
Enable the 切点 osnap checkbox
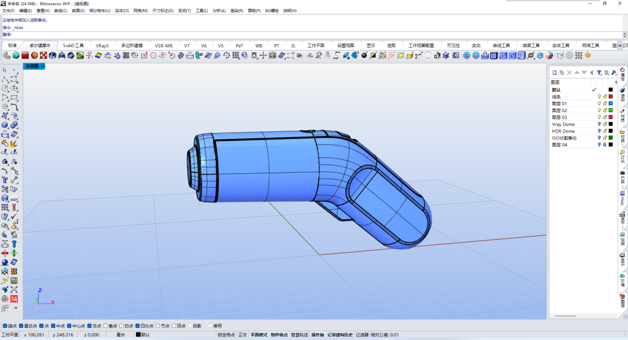(x=122, y=326)
